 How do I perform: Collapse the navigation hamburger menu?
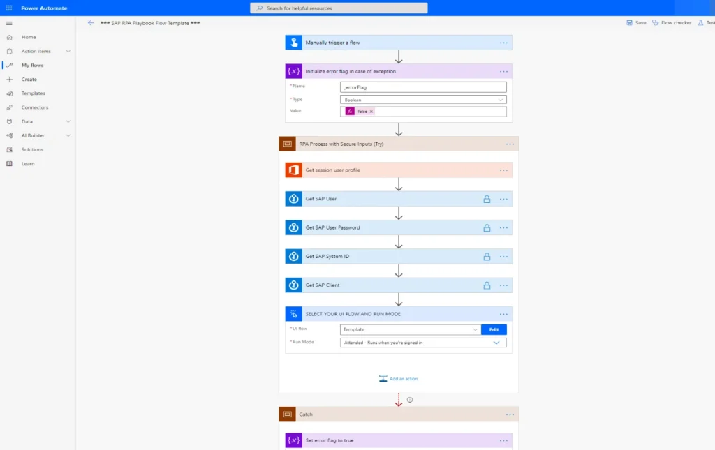9,23
